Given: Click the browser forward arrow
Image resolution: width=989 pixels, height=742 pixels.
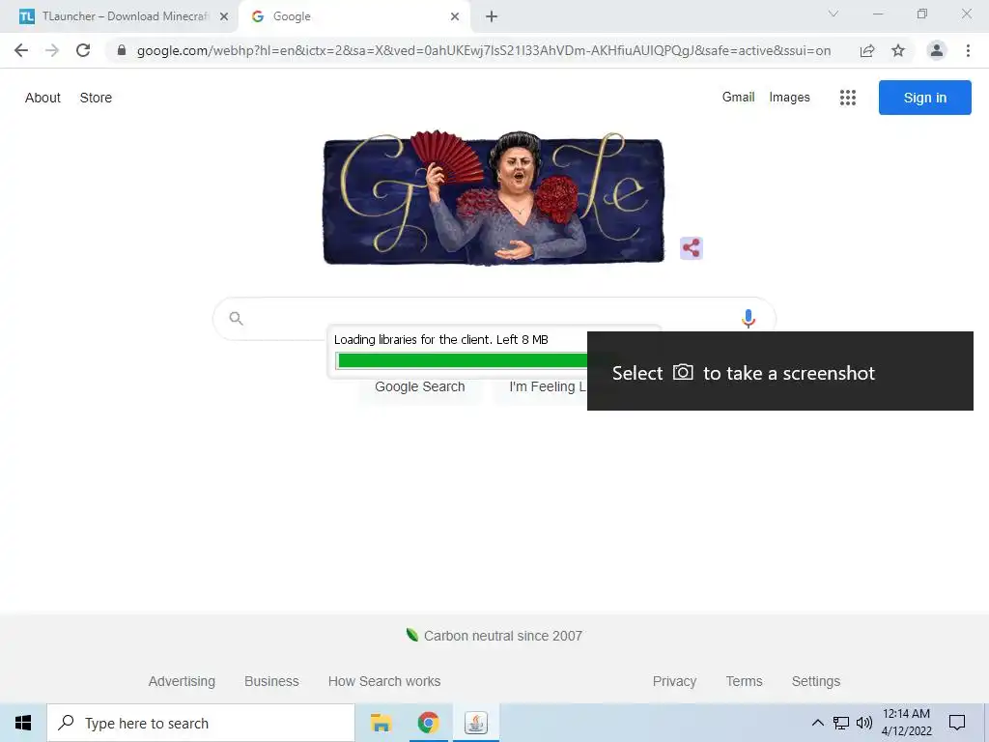Looking at the screenshot, I should click(x=52, y=50).
